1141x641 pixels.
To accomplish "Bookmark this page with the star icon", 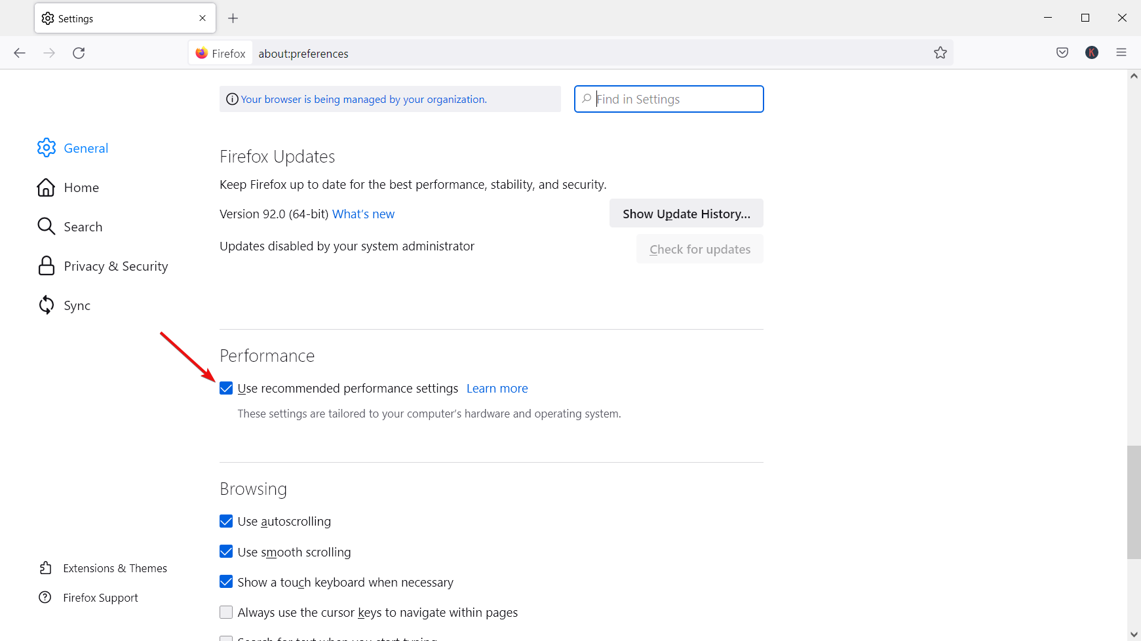I will (x=940, y=53).
